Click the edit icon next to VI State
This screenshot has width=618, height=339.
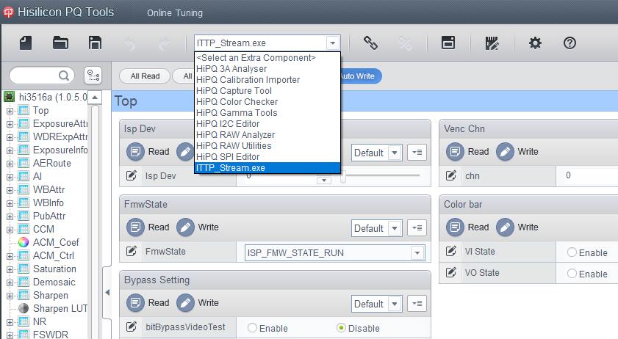click(x=451, y=251)
